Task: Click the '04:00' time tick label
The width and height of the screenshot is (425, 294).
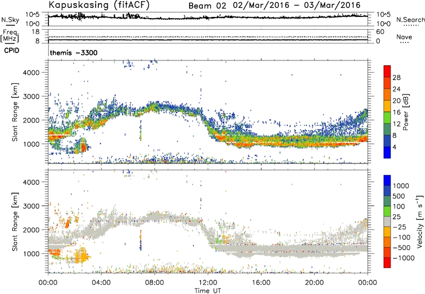Action: point(101,283)
